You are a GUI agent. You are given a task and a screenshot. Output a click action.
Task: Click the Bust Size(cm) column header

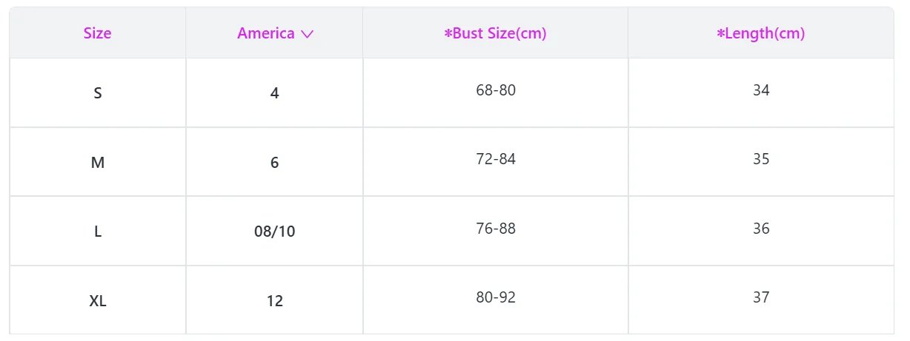(x=495, y=33)
